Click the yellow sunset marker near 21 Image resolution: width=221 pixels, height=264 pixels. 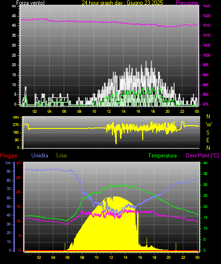176,247
